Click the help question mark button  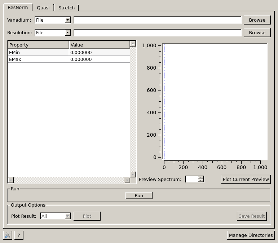19,235
